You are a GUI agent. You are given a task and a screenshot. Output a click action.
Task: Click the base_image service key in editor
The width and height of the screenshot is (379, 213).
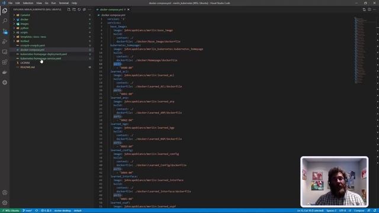[118, 27]
